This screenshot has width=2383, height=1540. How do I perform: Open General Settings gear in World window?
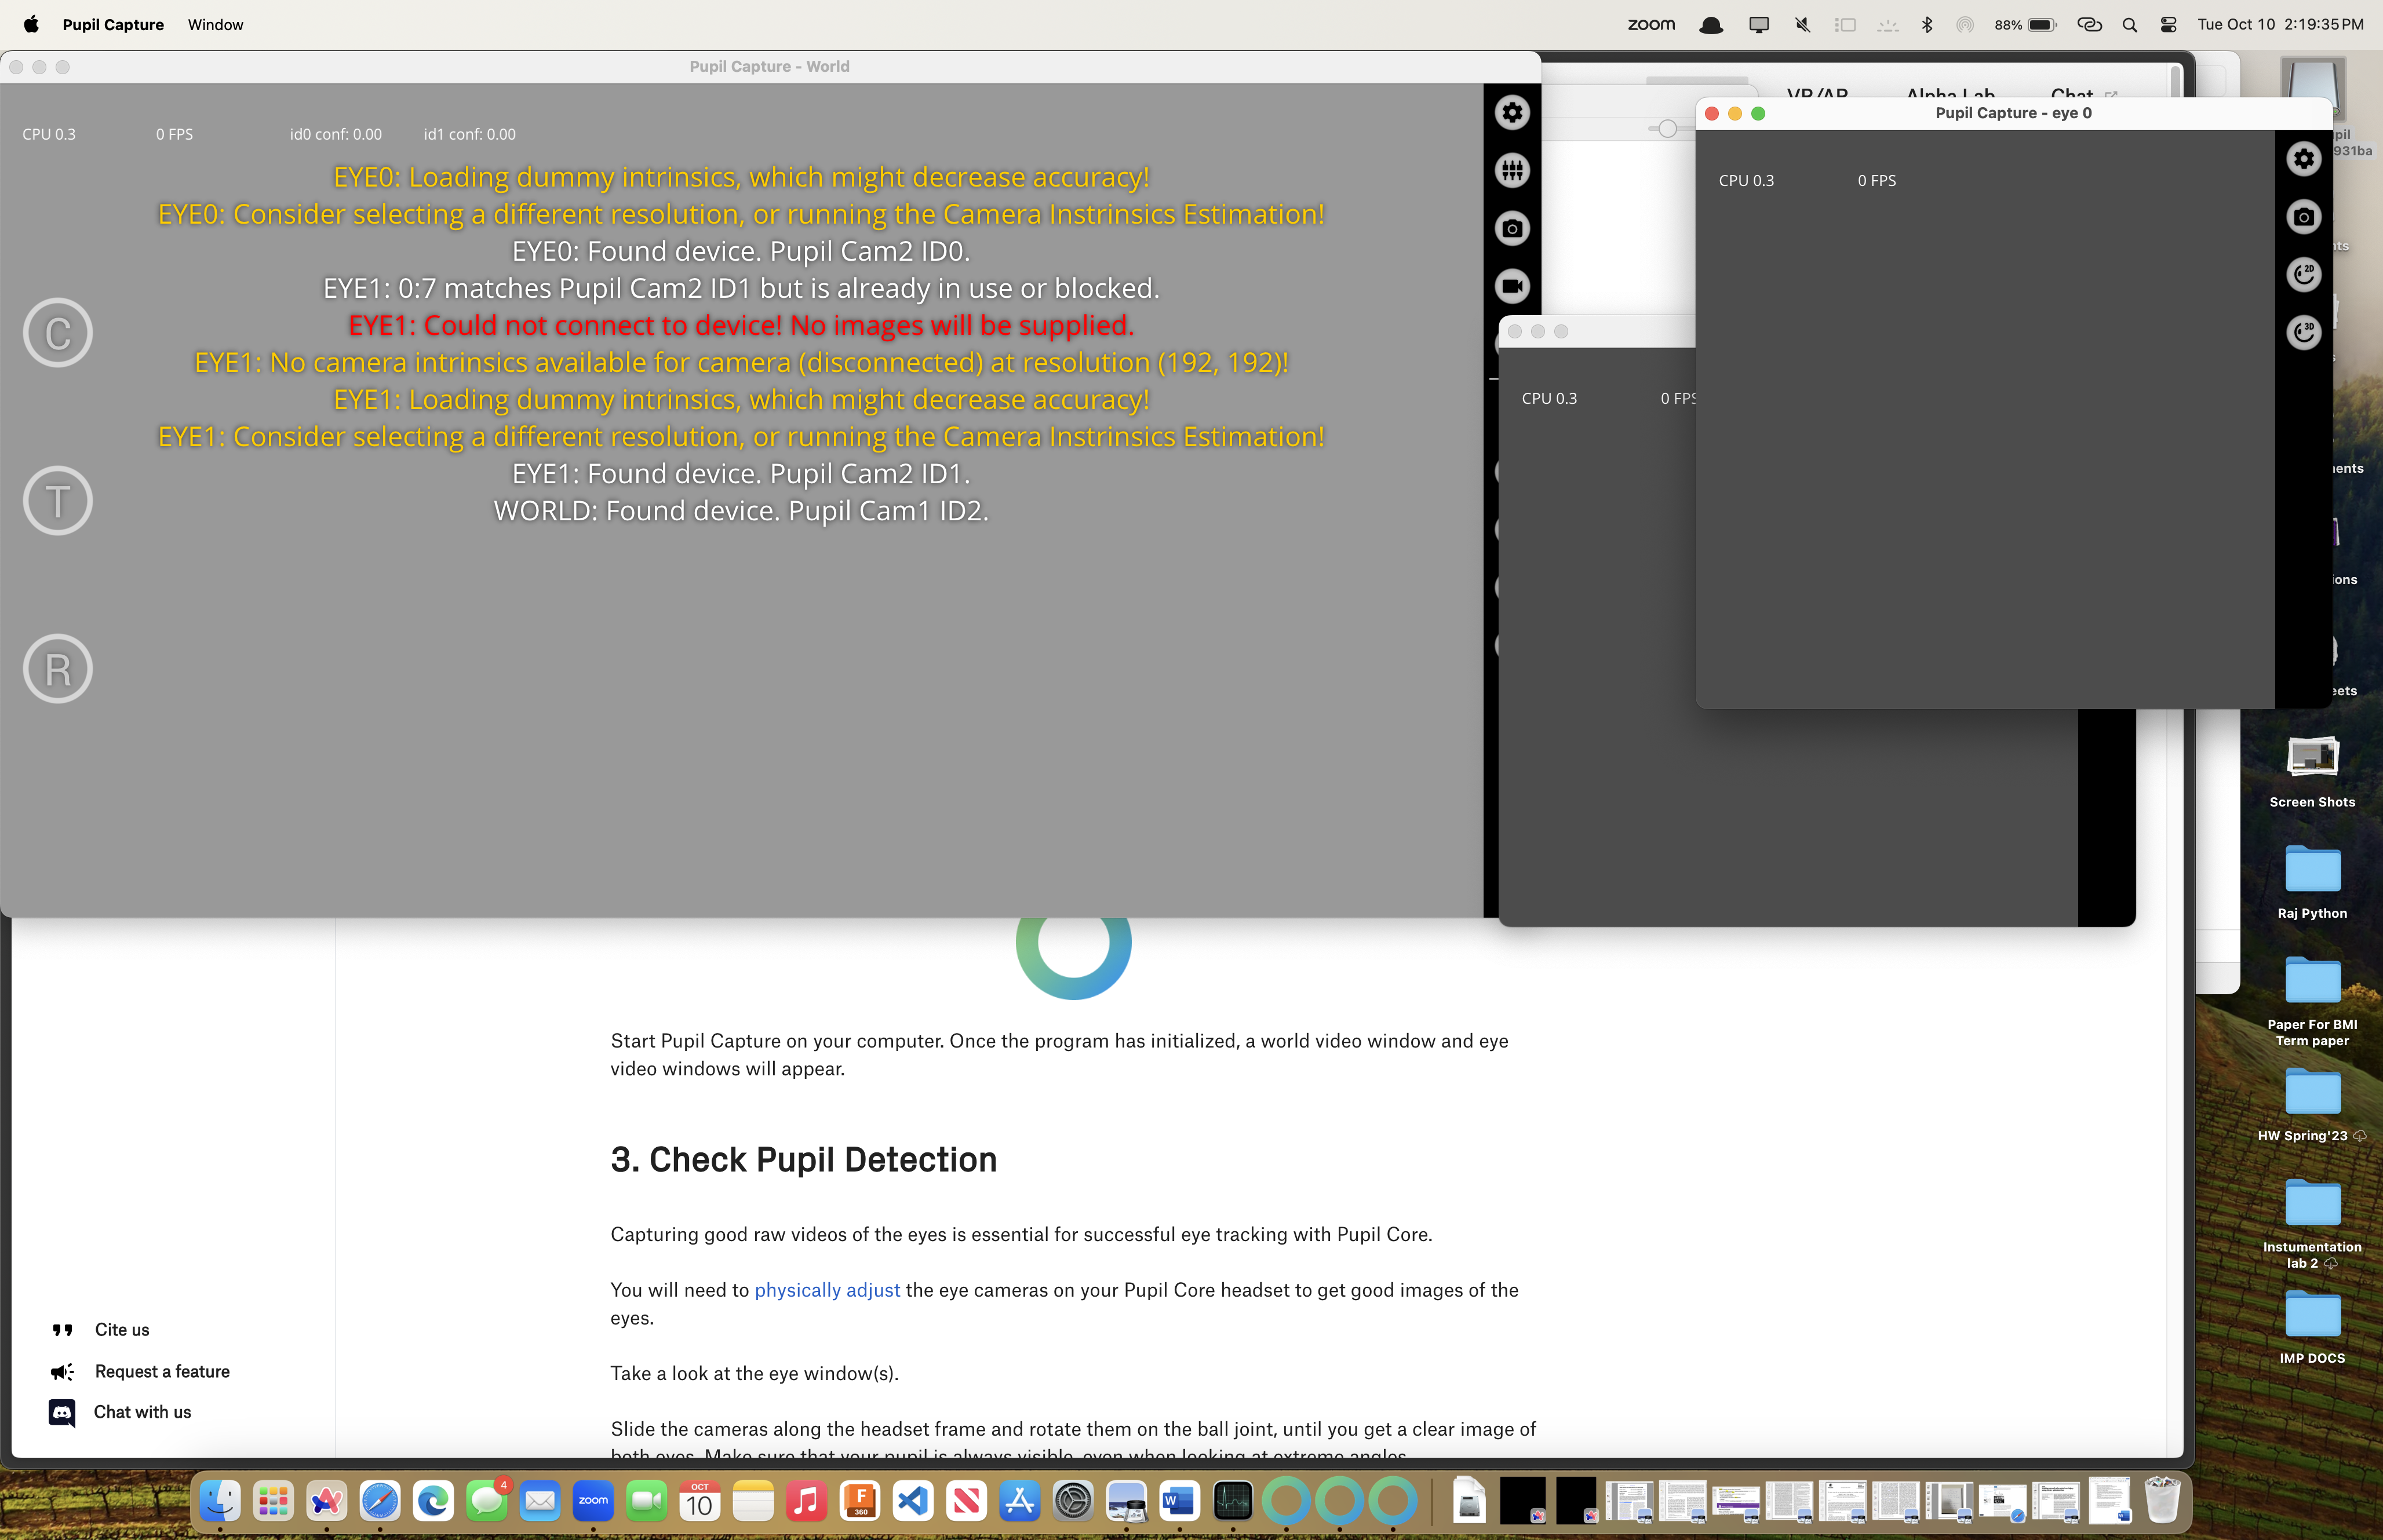pos(1512,113)
